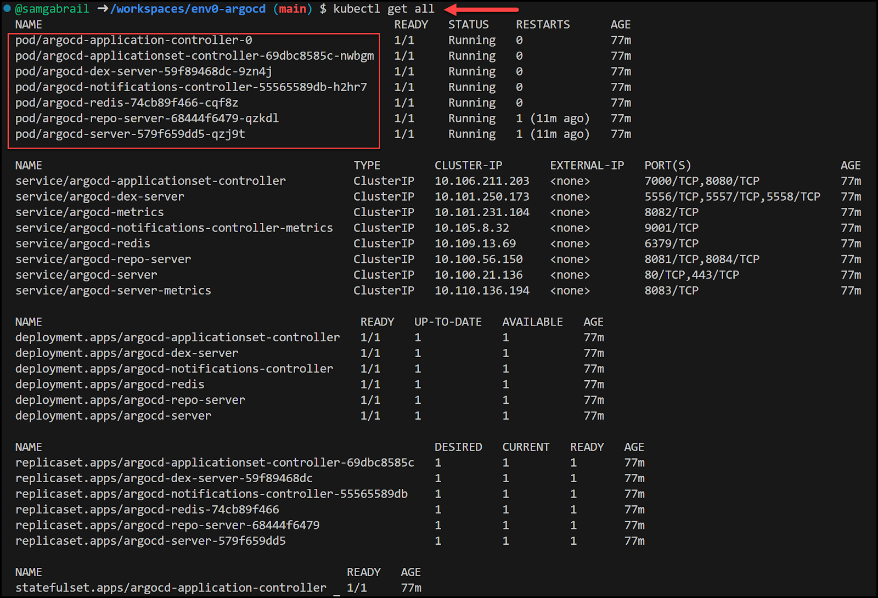878x598 pixels.
Task: Click restart count '1 (11m ago)' for argocd-repo-server pod
Action: click(553, 119)
